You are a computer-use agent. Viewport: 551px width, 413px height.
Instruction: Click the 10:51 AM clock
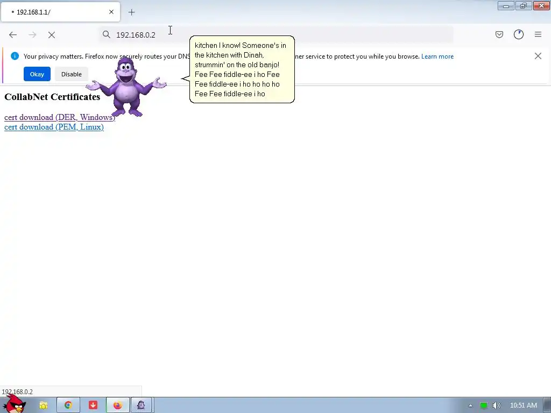pos(523,405)
